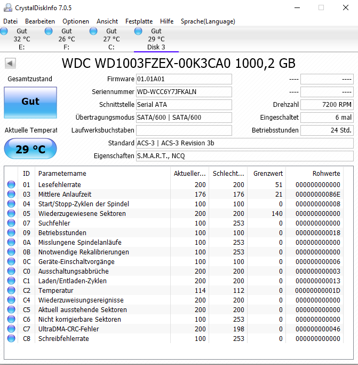Screen dimensions: 358x365
Task: Click status orb of Nicht korrigierbare Sektoren row
Action: 11,319
